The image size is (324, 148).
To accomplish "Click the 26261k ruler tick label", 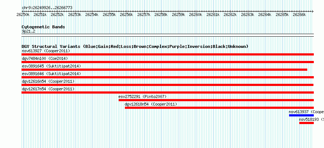I will (213, 15).
